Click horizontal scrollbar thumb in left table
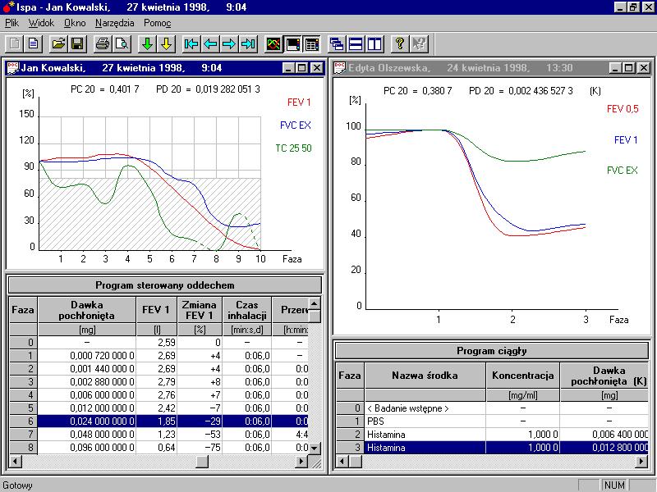This screenshot has height=492, width=657. coord(202,462)
